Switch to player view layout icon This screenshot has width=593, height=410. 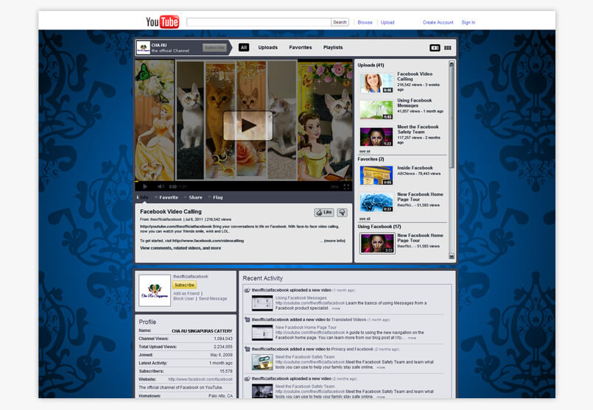(x=435, y=48)
